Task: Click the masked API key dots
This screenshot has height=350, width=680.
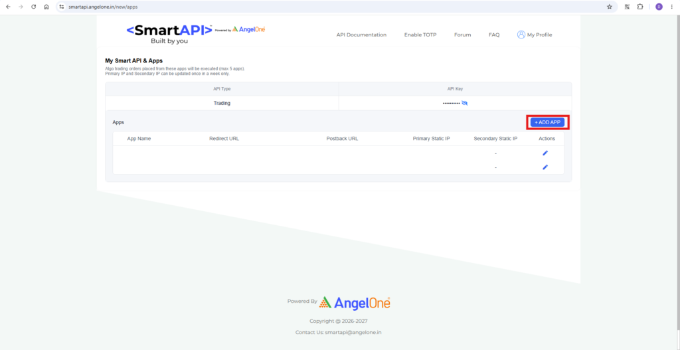Action: [x=451, y=103]
